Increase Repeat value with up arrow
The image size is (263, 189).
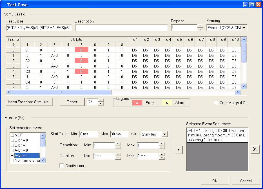(x=200, y=26)
